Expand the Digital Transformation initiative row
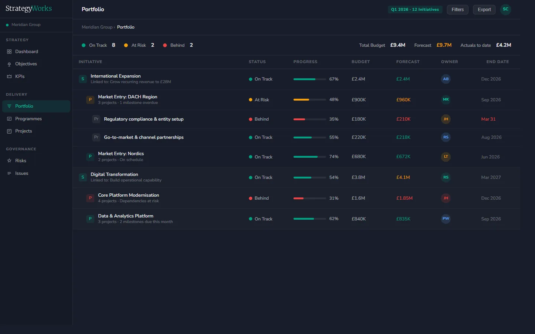The height and width of the screenshot is (334, 535). pos(114,177)
